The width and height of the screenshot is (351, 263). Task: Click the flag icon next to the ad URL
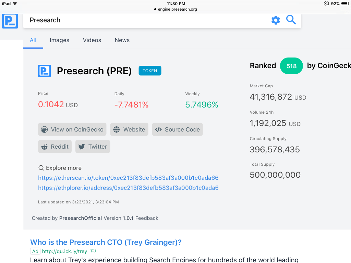(x=93, y=251)
